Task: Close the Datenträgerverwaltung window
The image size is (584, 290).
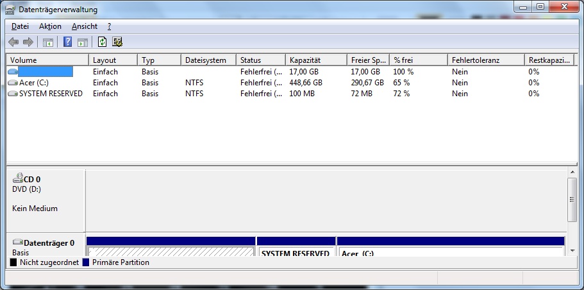Action: tap(564, 7)
